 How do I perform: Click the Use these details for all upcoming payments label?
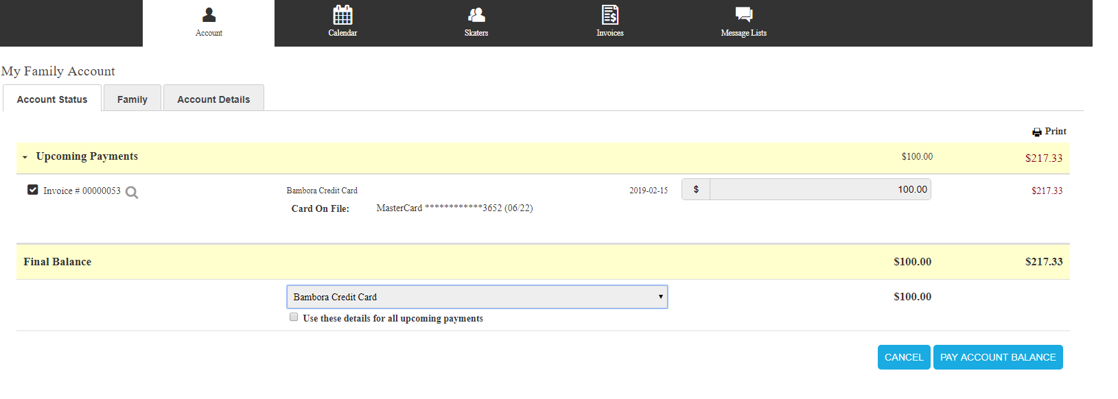tap(393, 318)
